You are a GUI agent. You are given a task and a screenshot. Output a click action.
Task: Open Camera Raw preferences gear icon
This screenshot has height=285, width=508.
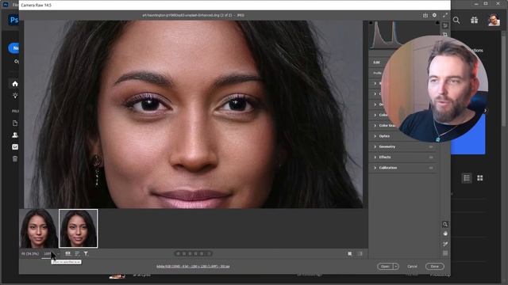pos(434,15)
